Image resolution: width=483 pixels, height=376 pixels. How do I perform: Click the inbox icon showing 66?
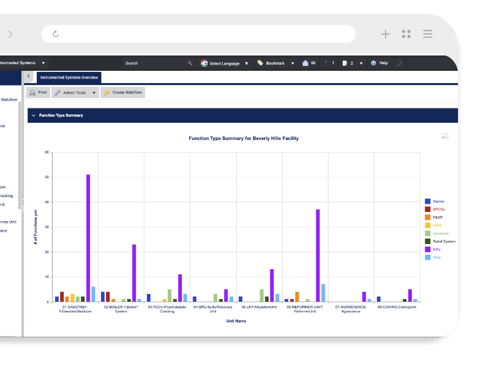(x=306, y=63)
